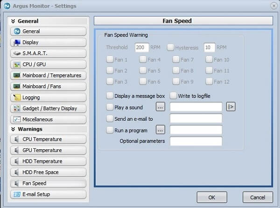
Task: Collapse the Warnings section chevron
Action: click(13, 129)
